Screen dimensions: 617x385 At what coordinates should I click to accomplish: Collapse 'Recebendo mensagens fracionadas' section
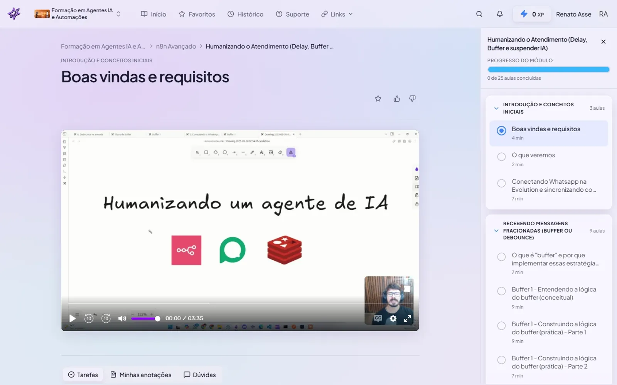(496, 231)
